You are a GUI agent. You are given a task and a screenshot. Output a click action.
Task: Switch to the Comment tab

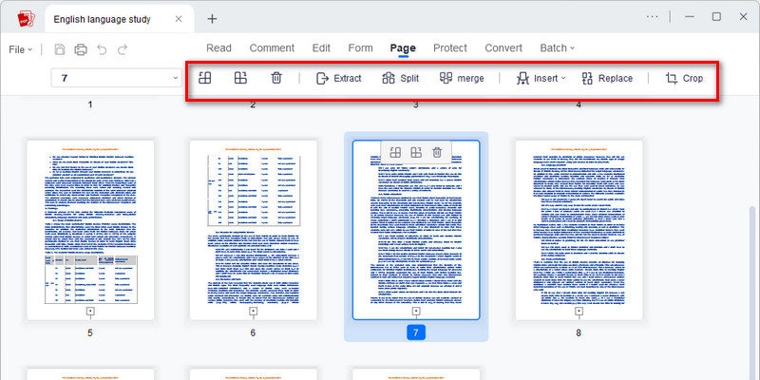pos(272,48)
